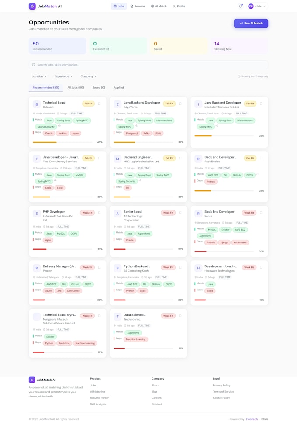Bookmark the Mangalore Infotech Technical Lead job
This screenshot has width=297, height=421.
tap(99, 316)
